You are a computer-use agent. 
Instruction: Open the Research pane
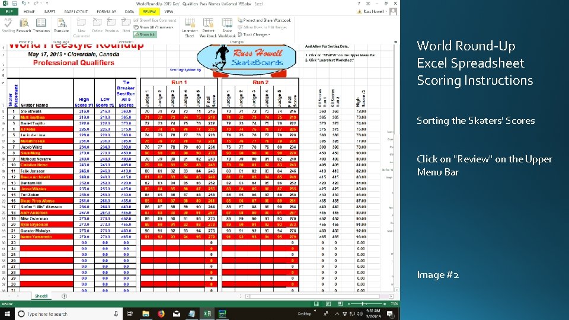(24, 25)
